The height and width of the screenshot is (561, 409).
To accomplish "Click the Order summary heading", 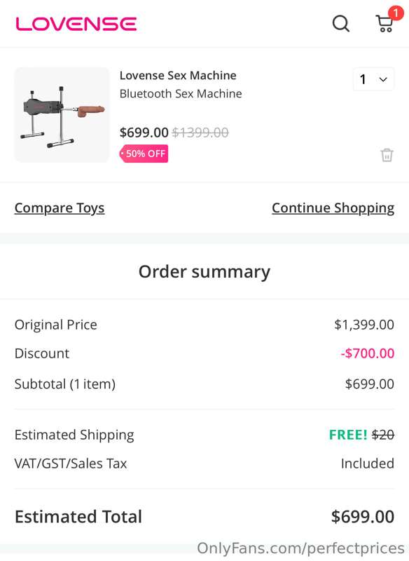I will click(204, 271).
